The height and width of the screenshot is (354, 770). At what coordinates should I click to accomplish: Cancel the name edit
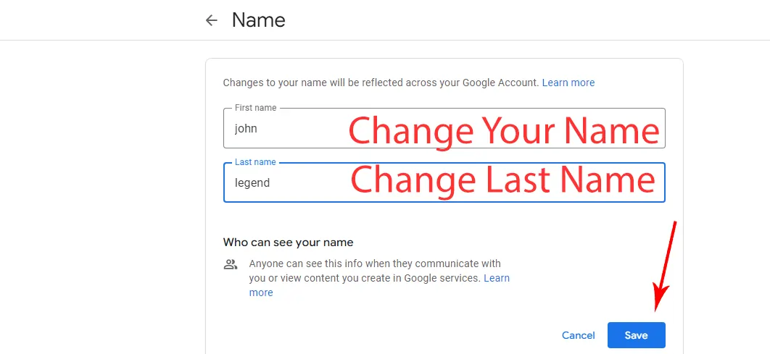click(x=578, y=335)
